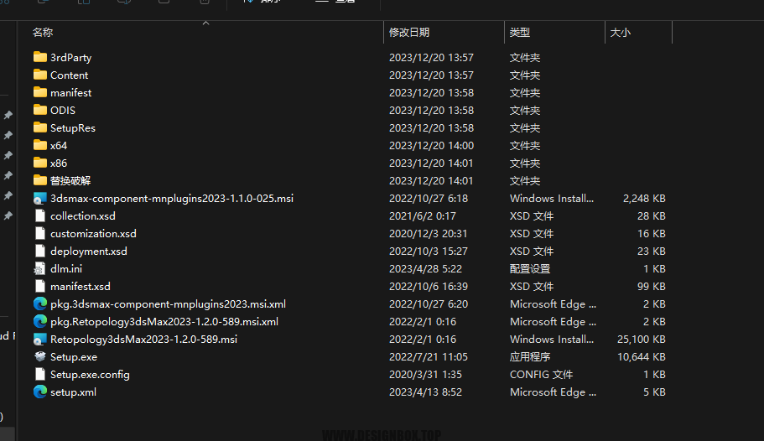Click the 99 KB size value
764x441 pixels.
tap(652, 286)
